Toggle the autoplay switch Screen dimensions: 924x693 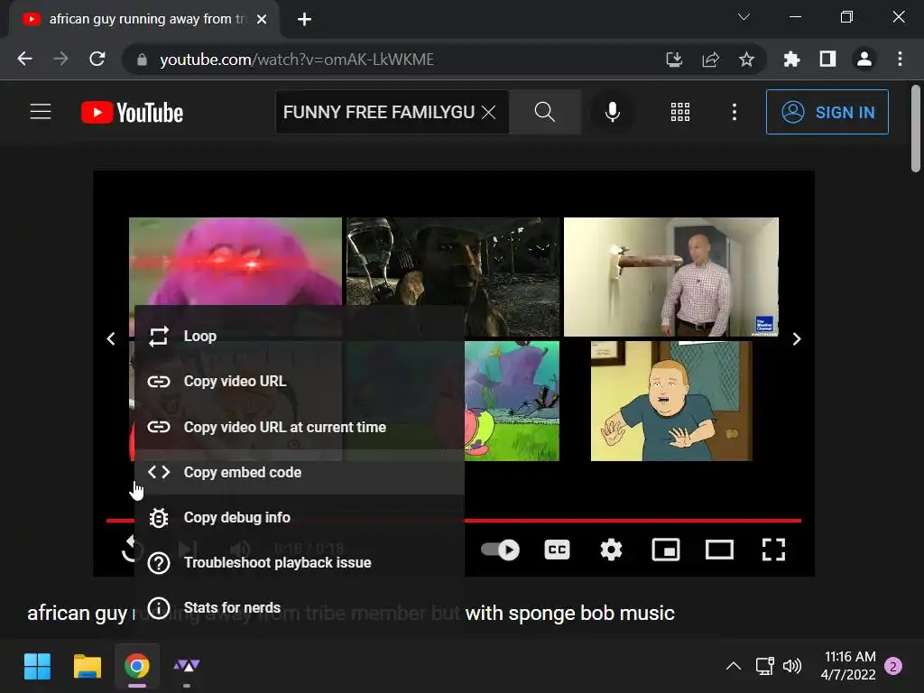pyautogui.click(x=500, y=550)
